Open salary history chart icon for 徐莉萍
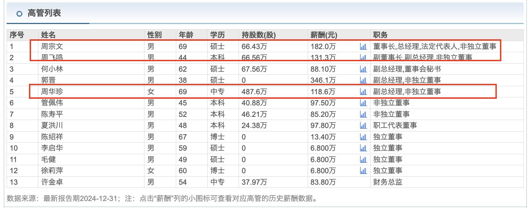 [x=363, y=171]
